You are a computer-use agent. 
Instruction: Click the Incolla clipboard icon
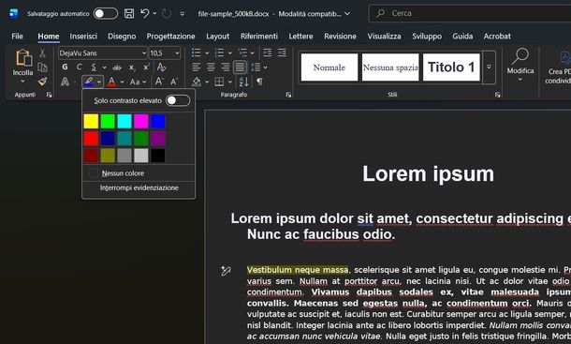click(x=23, y=58)
